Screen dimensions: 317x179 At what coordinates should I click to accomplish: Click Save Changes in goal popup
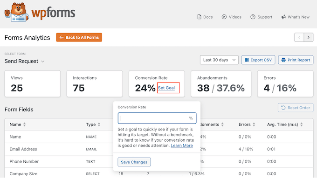[x=134, y=162]
